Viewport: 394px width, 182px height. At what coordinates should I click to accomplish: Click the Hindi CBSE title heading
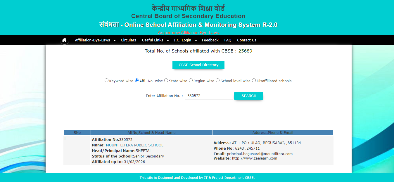tap(188, 8)
